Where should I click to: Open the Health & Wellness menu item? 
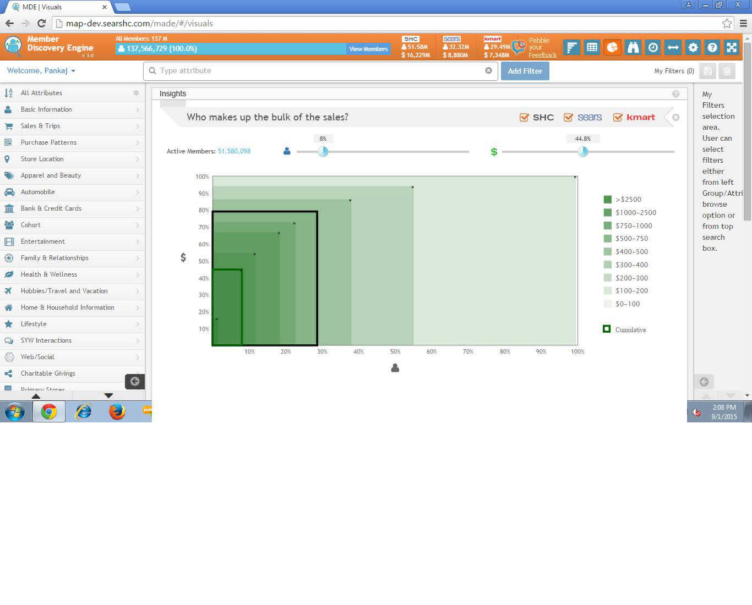(x=72, y=274)
